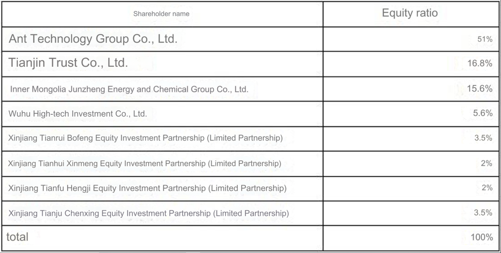Select the Ant Technology Group Co., Ltd. cell
The width and height of the screenshot is (501, 253).
click(93, 39)
